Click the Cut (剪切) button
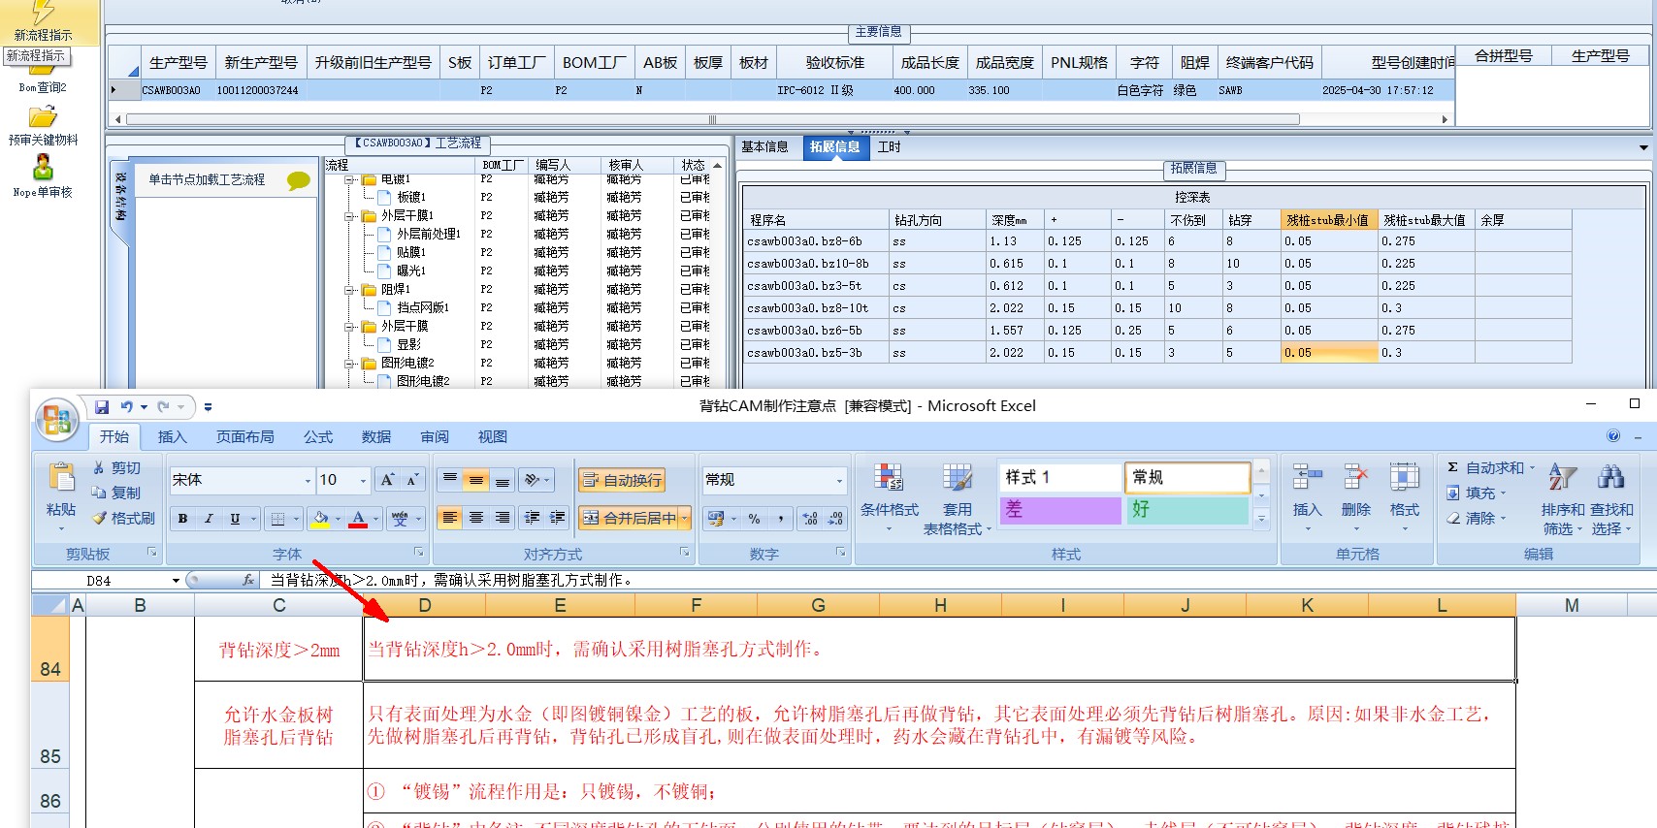The height and width of the screenshot is (828, 1657). tap(117, 467)
